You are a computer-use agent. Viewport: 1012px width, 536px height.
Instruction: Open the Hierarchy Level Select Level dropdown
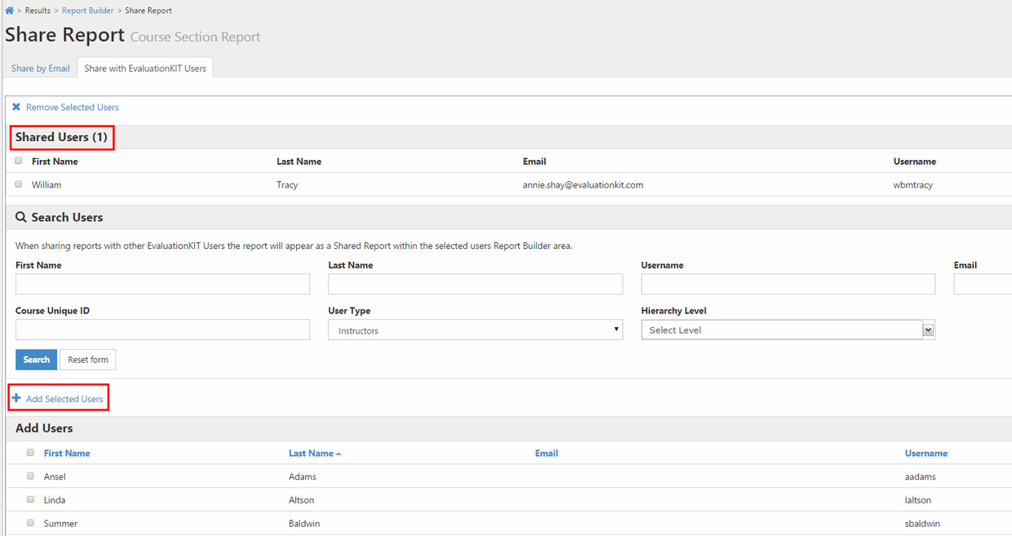(x=788, y=330)
